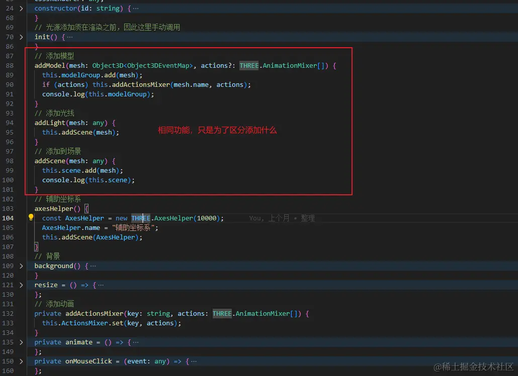The width and height of the screenshot is (518, 376).
Task: Click the highlighted THREE token on line 104
Action: click(x=140, y=218)
